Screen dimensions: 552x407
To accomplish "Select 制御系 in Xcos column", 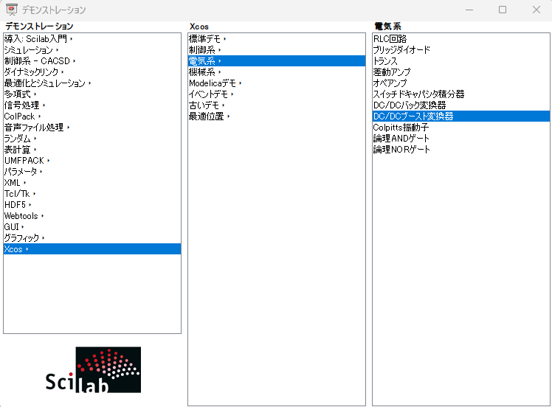I will 277,50.
